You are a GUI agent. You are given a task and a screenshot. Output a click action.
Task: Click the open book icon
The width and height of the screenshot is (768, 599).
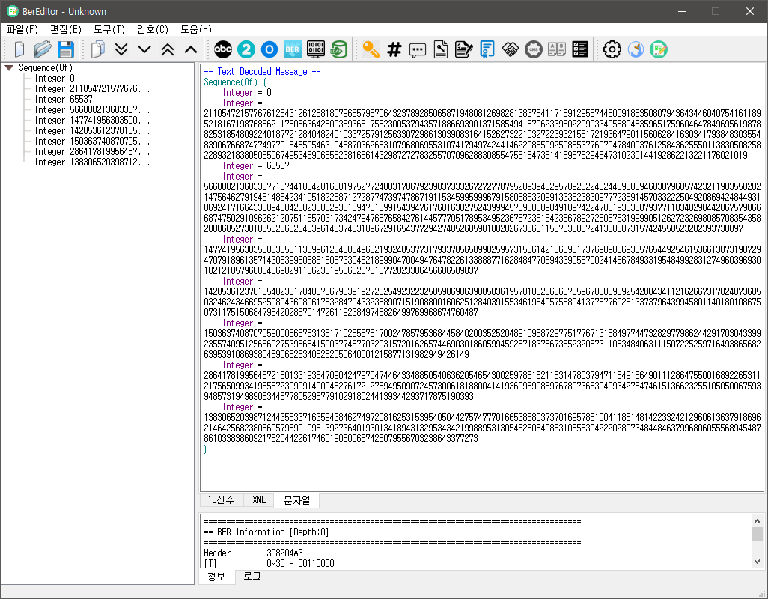point(557,49)
